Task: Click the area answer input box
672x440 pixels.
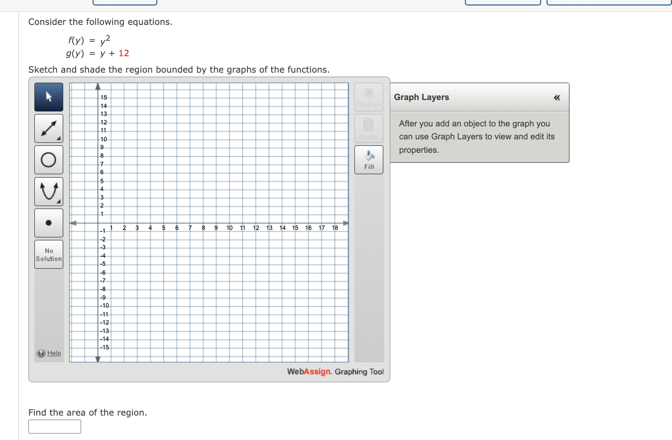Action: click(x=54, y=427)
